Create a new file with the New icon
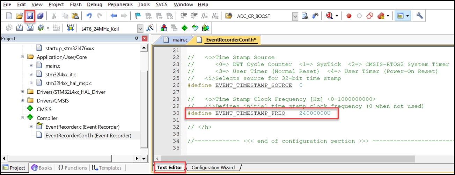This screenshot has height=175, width=455. tap(9, 16)
